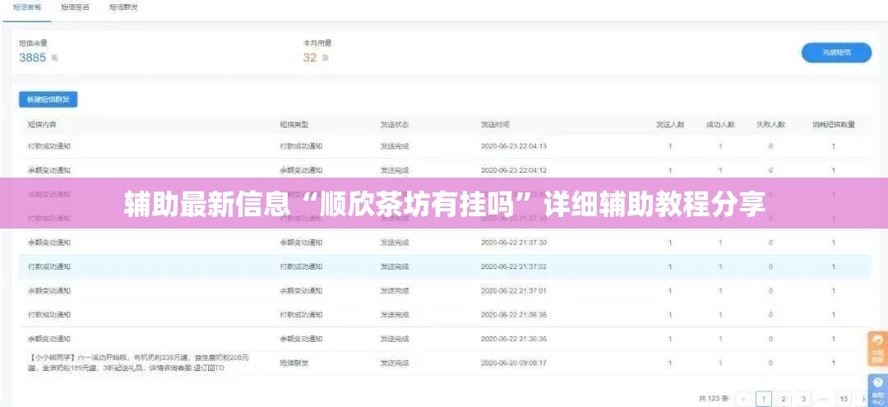Click the consumed count 1 in the 09:08:17 row
Screen dimensions: 888x407
click(x=834, y=363)
